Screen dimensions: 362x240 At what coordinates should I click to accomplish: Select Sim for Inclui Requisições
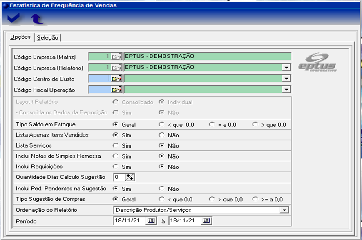click(x=116, y=167)
